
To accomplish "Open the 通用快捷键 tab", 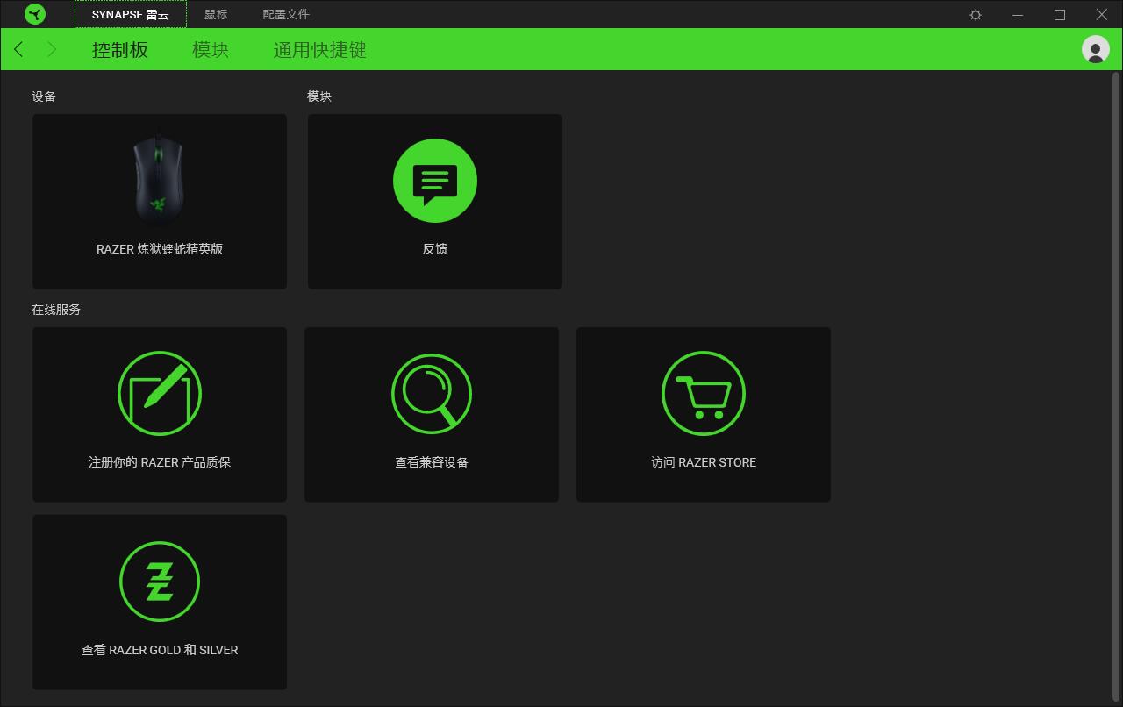I will (x=319, y=50).
